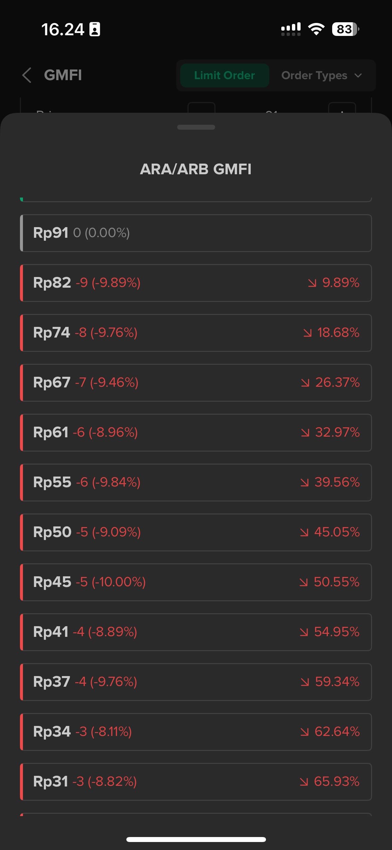
Task: Tap the down arrow icon beside 9.89%
Action: coord(312,283)
